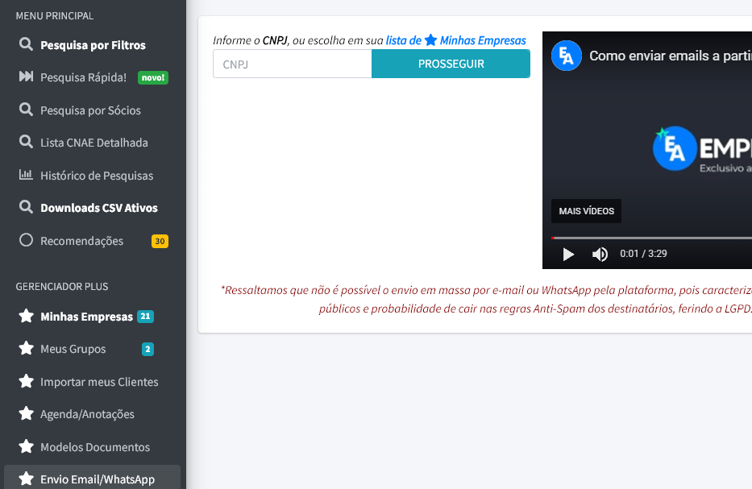The width and height of the screenshot is (752, 489).
Task: Mute the video with the speaker icon
Action: [600, 255]
